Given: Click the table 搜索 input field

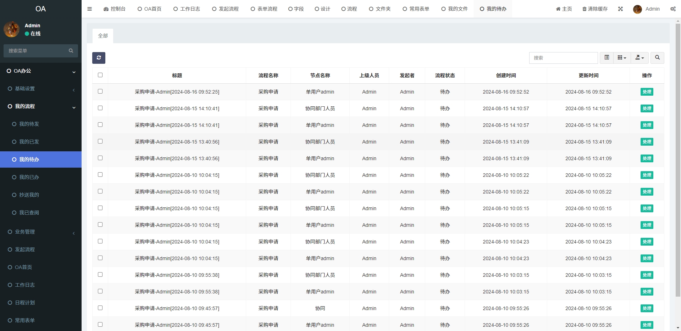Looking at the screenshot, I should point(563,58).
